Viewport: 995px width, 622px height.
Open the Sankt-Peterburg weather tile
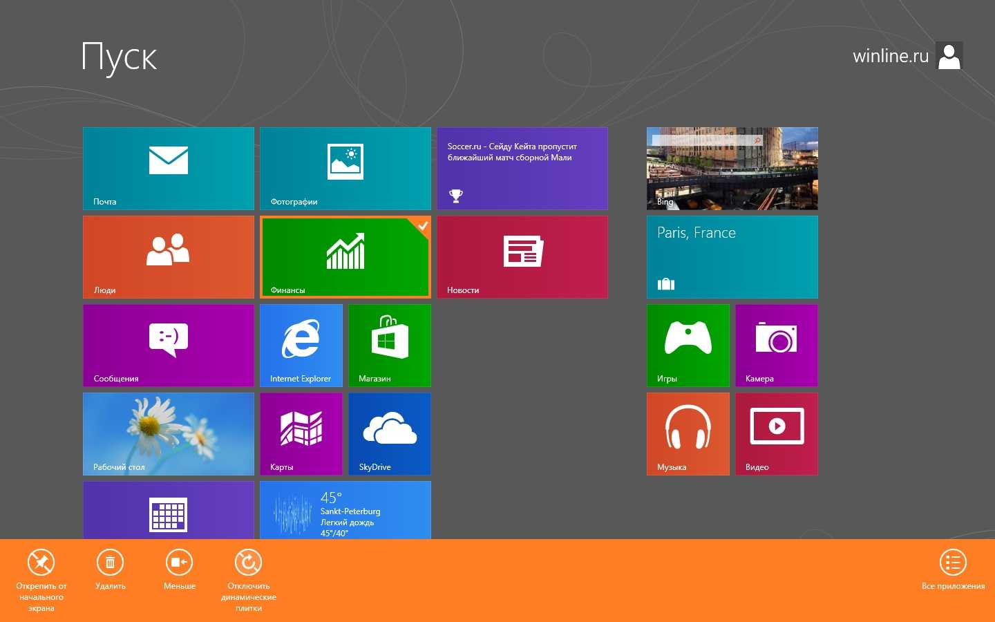[x=345, y=510]
